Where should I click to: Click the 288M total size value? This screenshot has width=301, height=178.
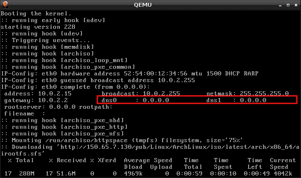click(27, 173)
